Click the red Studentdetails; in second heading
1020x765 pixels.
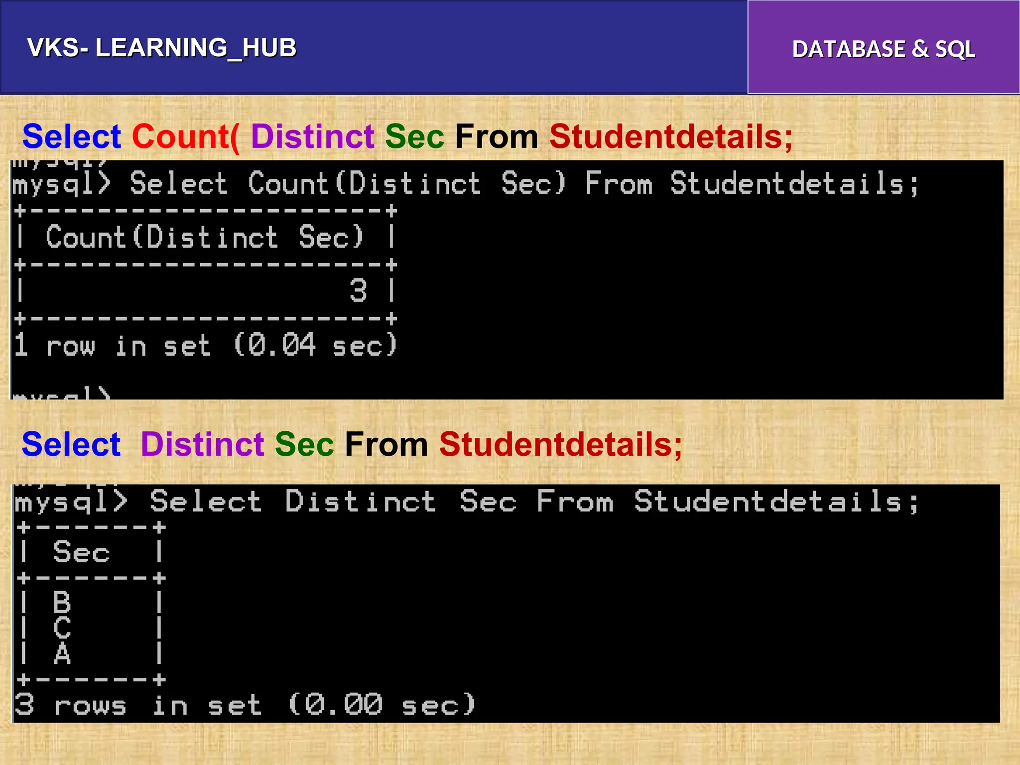click(x=561, y=445)
